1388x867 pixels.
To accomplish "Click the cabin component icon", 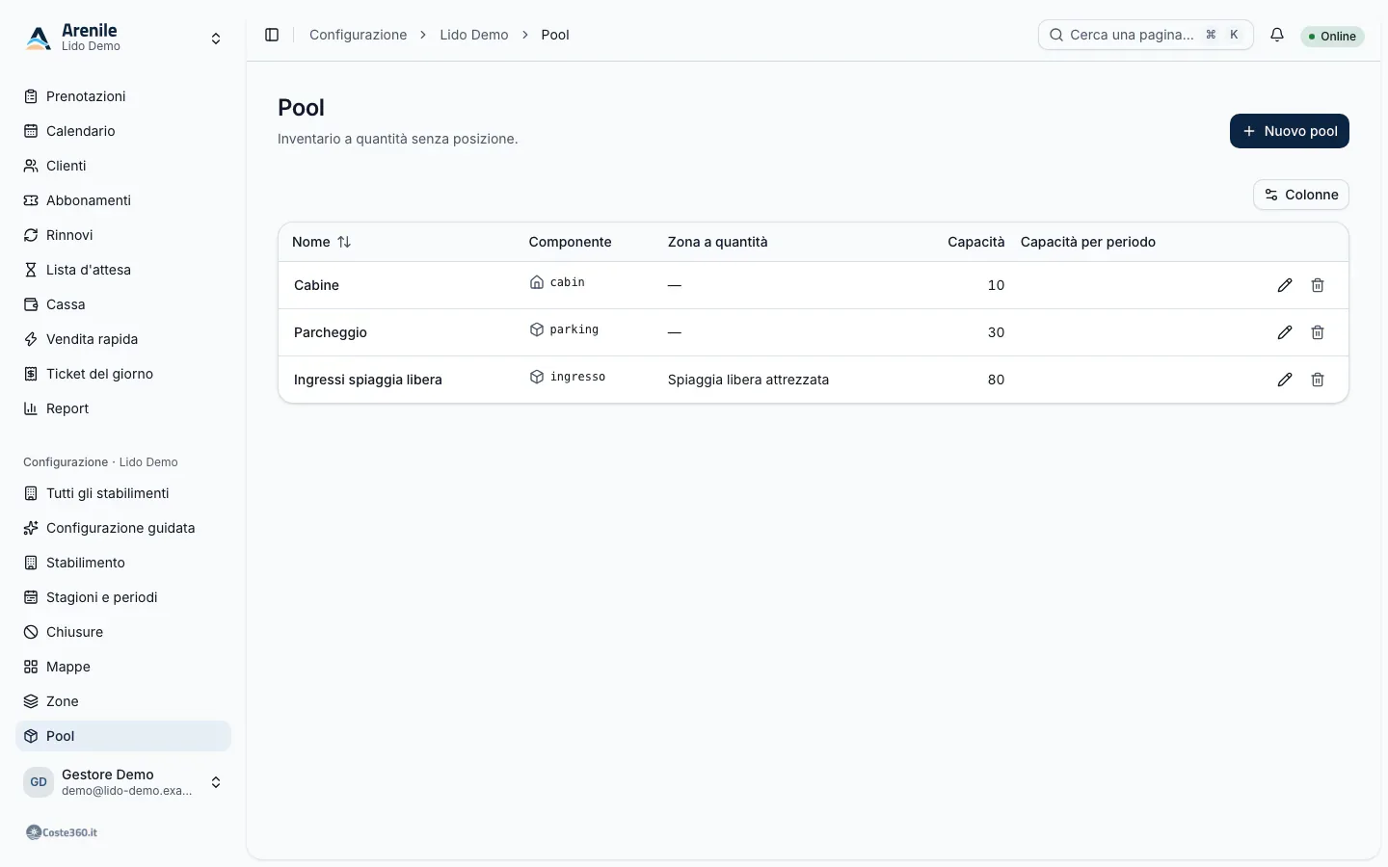I will [x=537, y=282].
